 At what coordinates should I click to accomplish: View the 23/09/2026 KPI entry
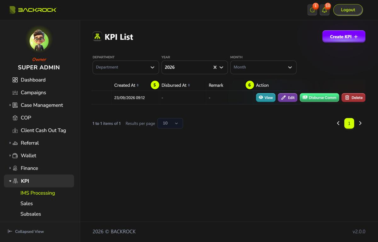(x=266, y=97)
